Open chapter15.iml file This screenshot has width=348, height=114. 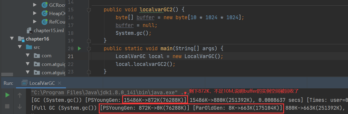49,30
